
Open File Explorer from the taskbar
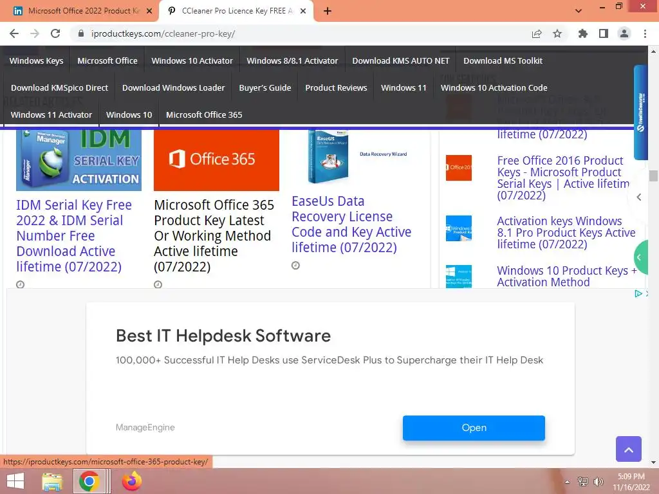[52, 481]
